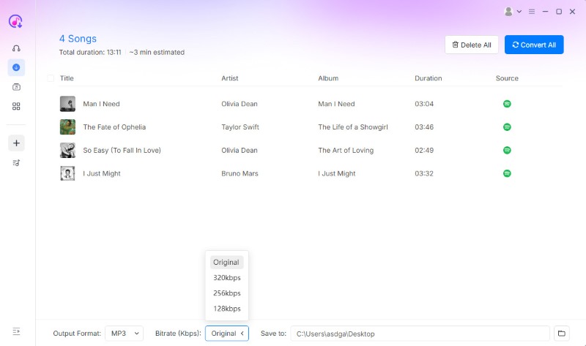Tick the select-all checkbox beside Title
This screenshot has height=346, width=586.
coord(51,78)
